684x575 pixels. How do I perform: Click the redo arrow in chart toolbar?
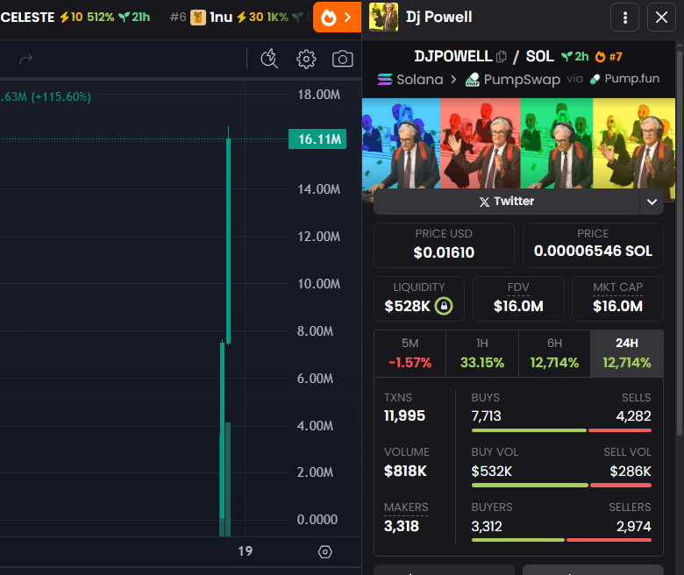pyautogui.click(x=26, y=59)
